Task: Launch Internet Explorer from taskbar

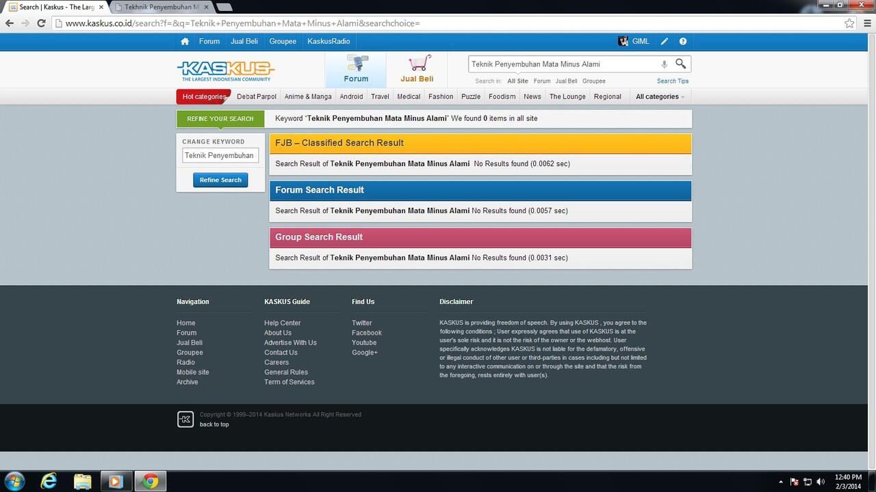Action: coord(49,481)
